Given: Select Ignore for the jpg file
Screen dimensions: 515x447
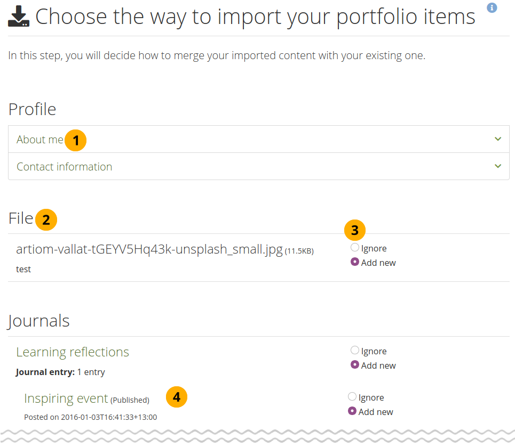Looking at the screenshot, I should (x=355, y=248).
